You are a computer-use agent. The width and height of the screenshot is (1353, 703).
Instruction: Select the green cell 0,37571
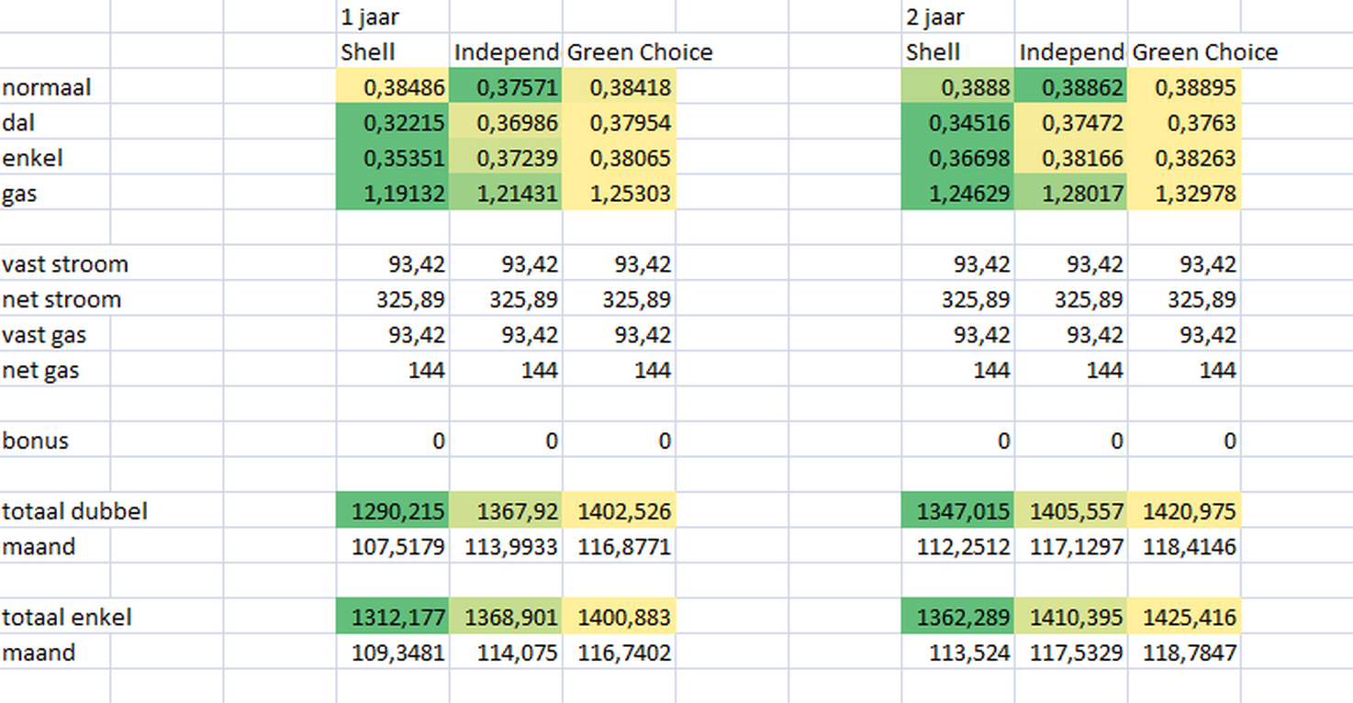click(x=506, y=87)
